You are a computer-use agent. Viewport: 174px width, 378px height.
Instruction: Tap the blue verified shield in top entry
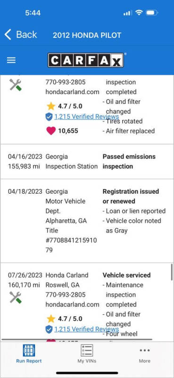pos(49,117)
